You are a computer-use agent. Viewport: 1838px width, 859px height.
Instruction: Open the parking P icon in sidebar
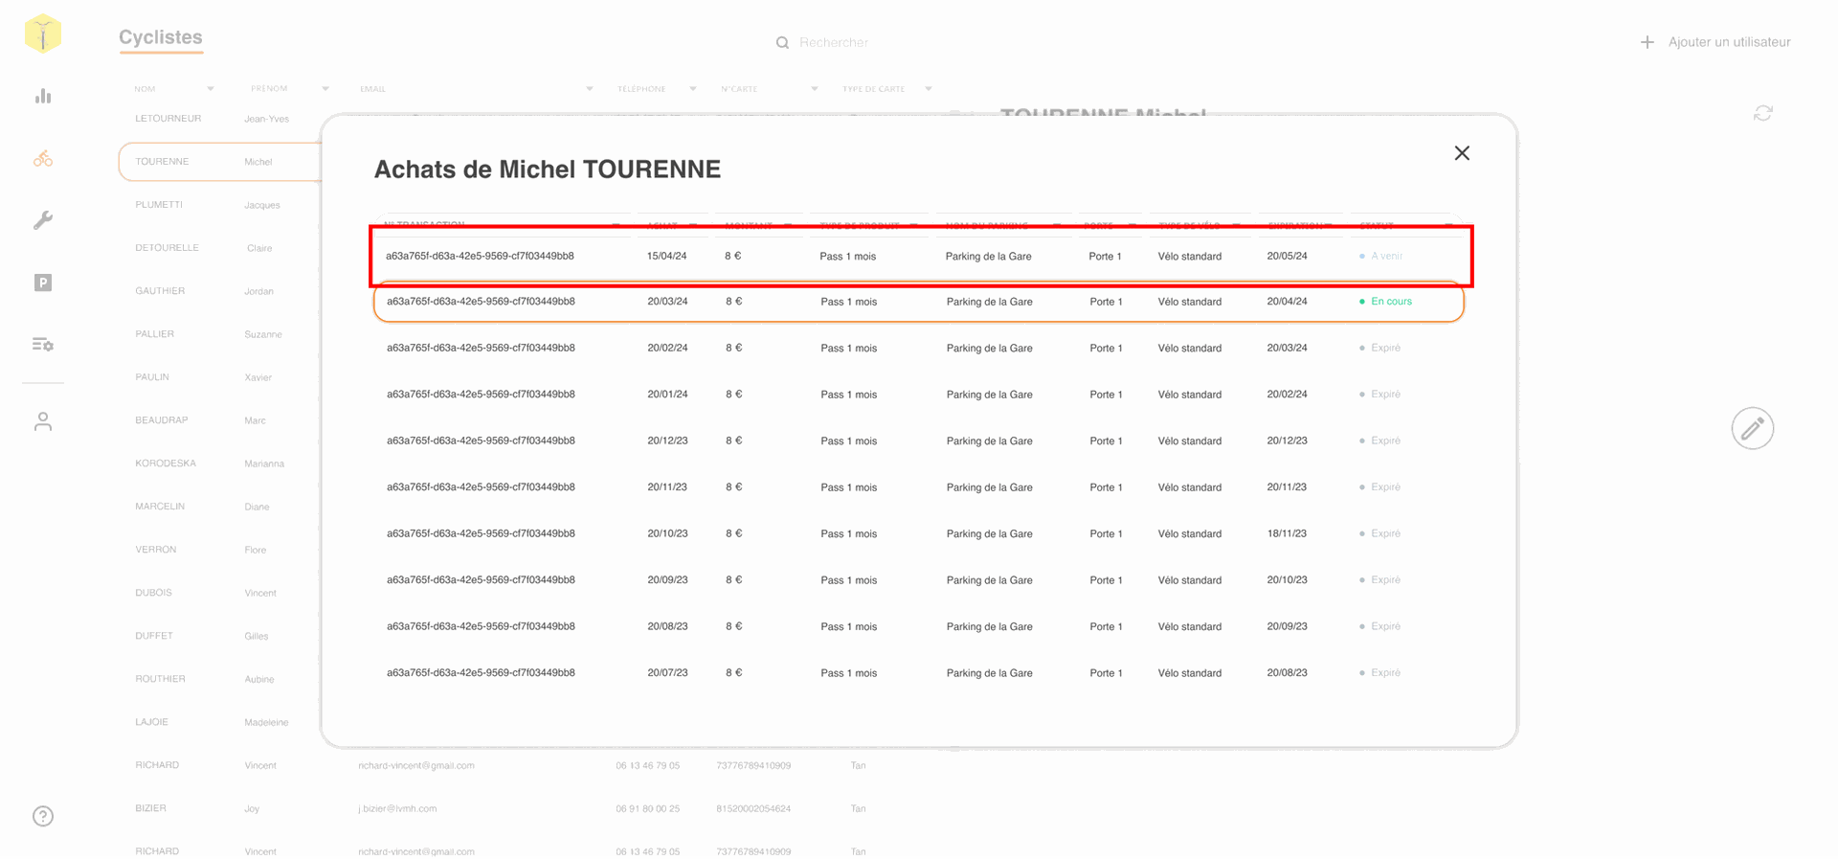(43, 283)
